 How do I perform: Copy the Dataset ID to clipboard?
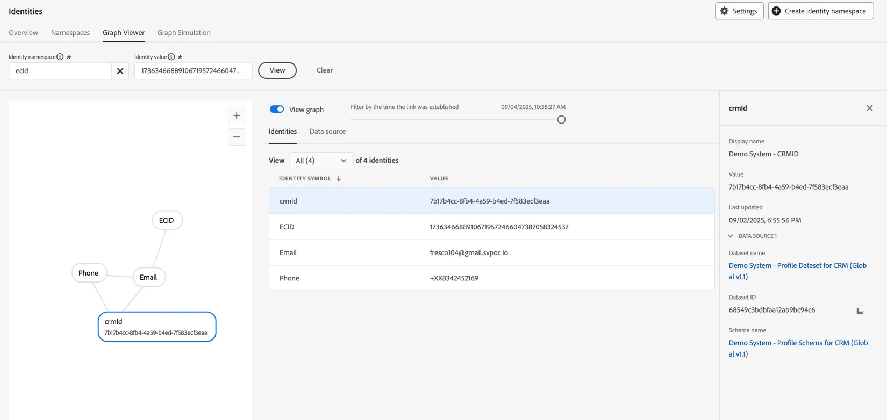coord(861,310)
